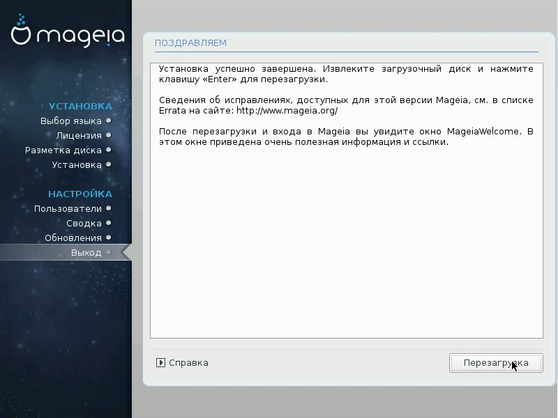Expand the Справка help section
Screen dimensions: 558x418
182,363
